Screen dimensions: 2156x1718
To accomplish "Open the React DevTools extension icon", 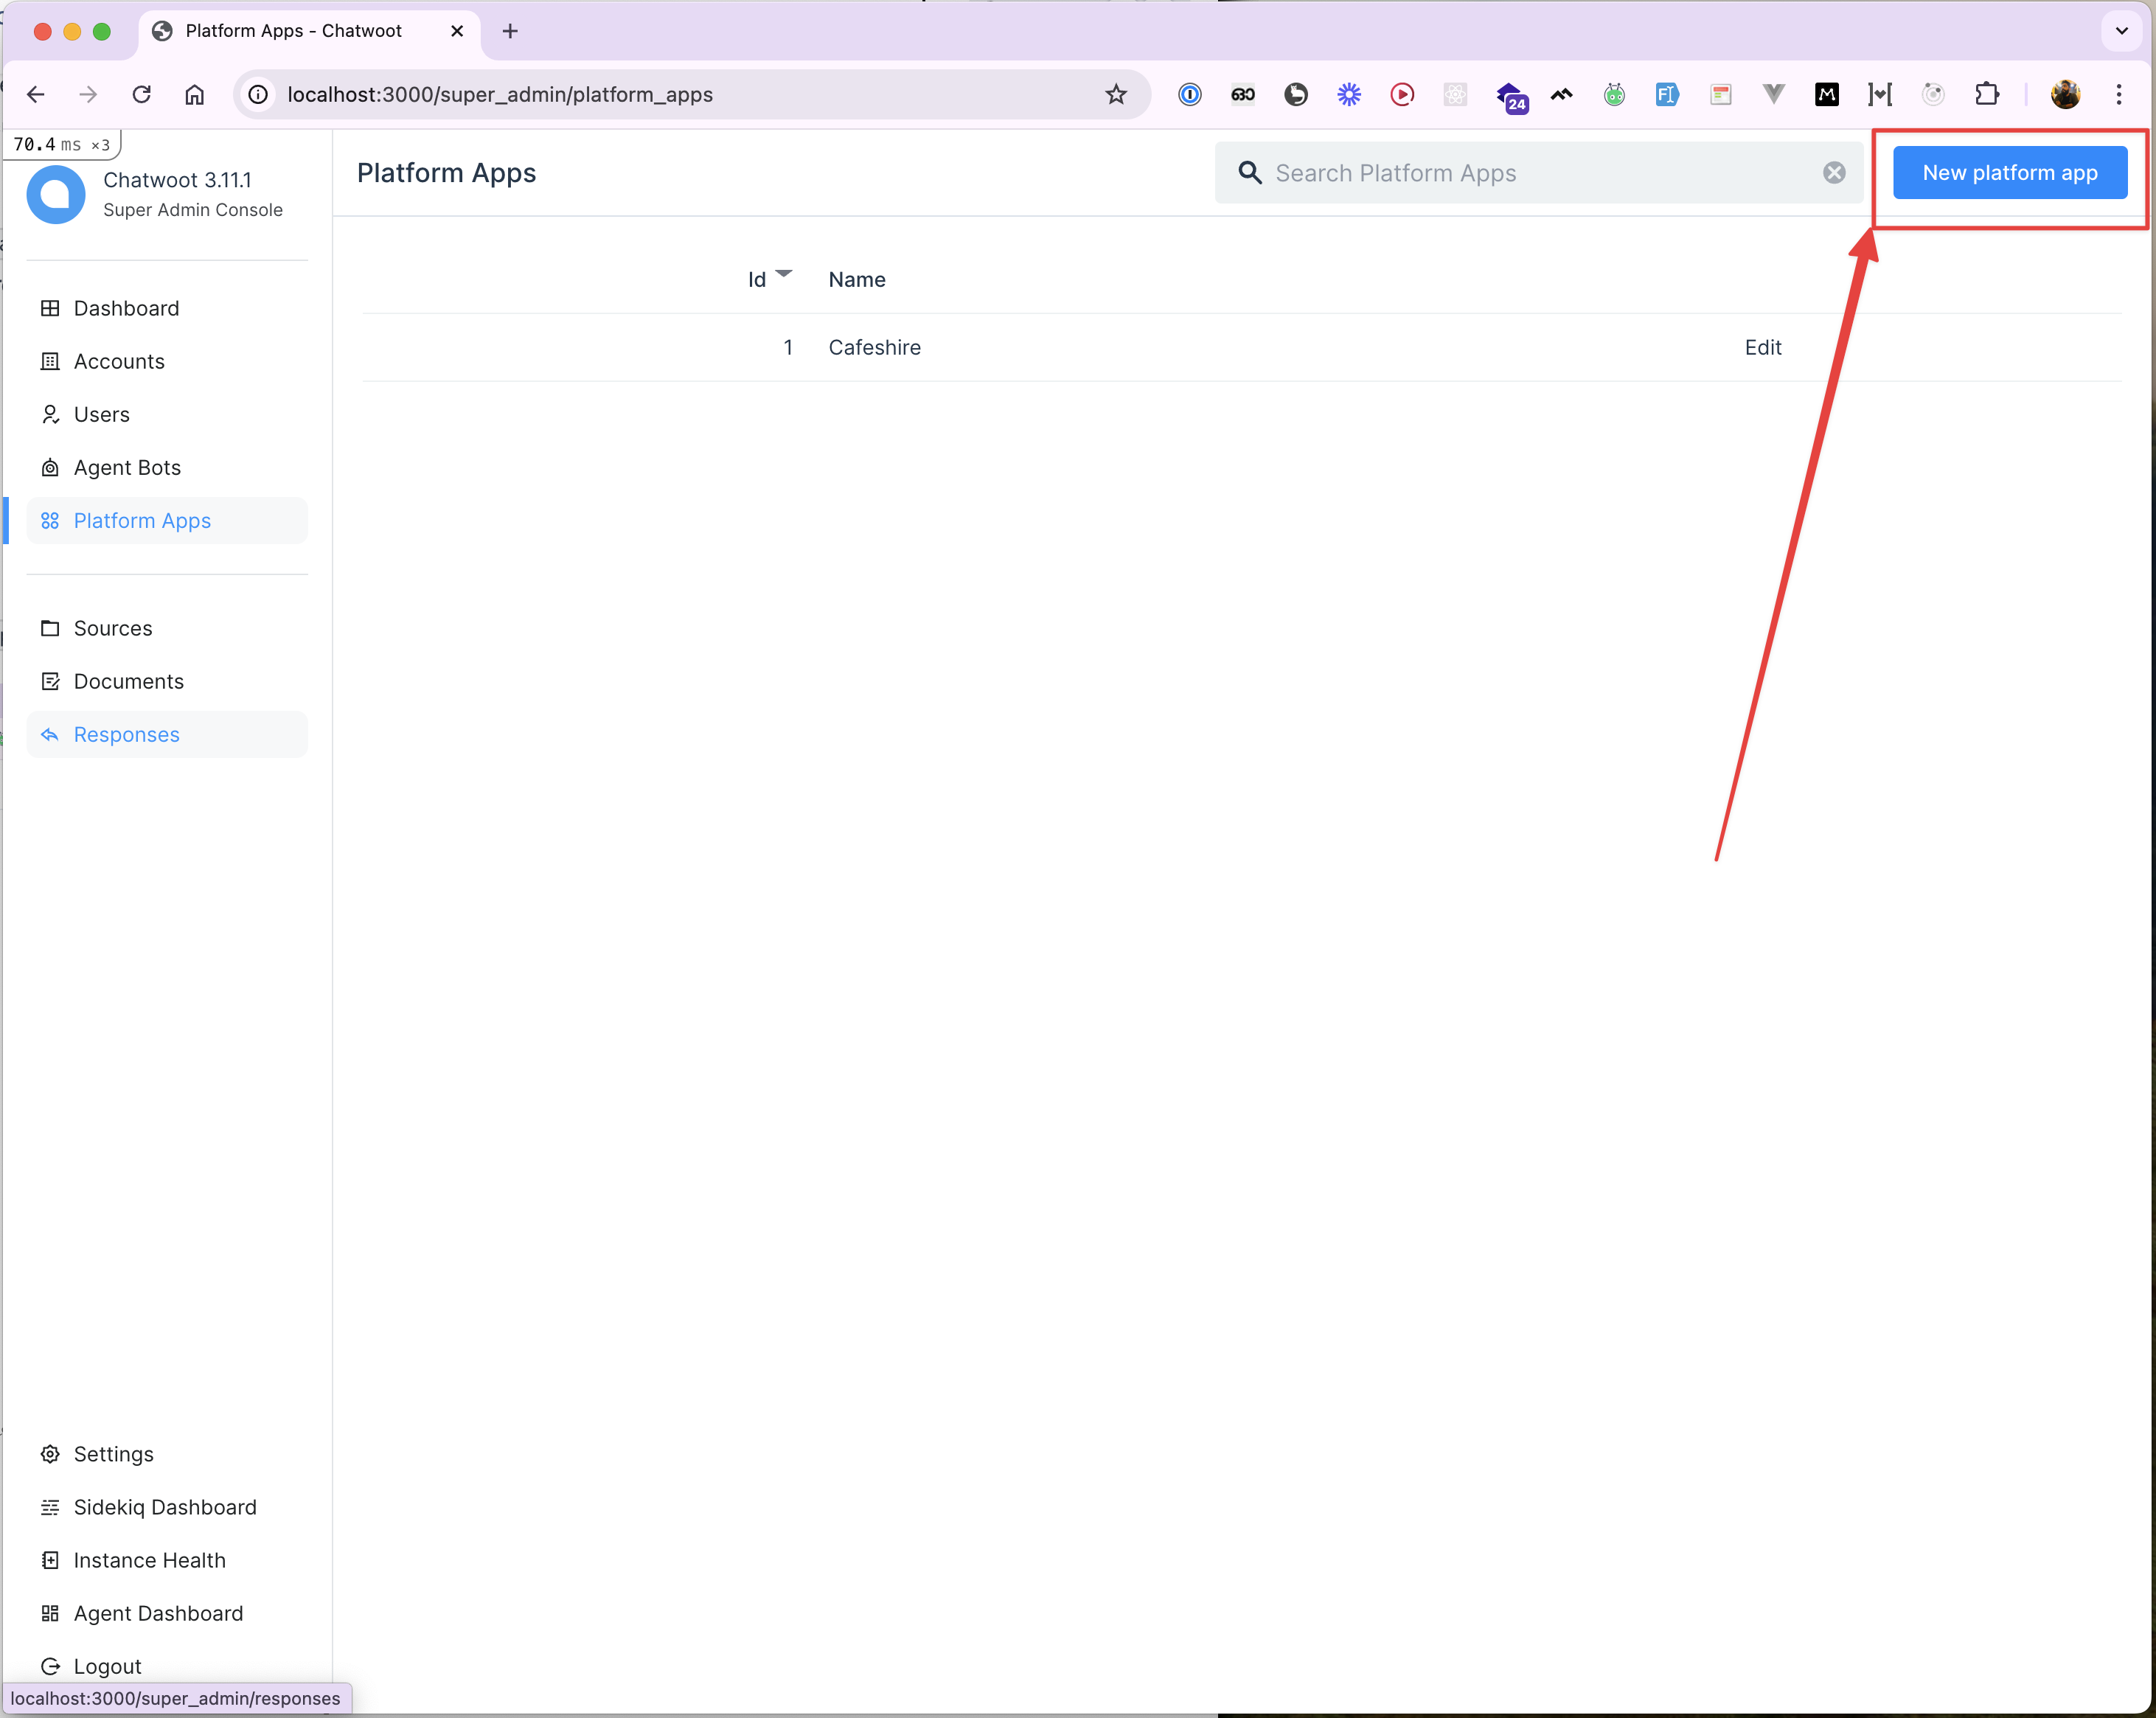I will (x=1455, y=94).
